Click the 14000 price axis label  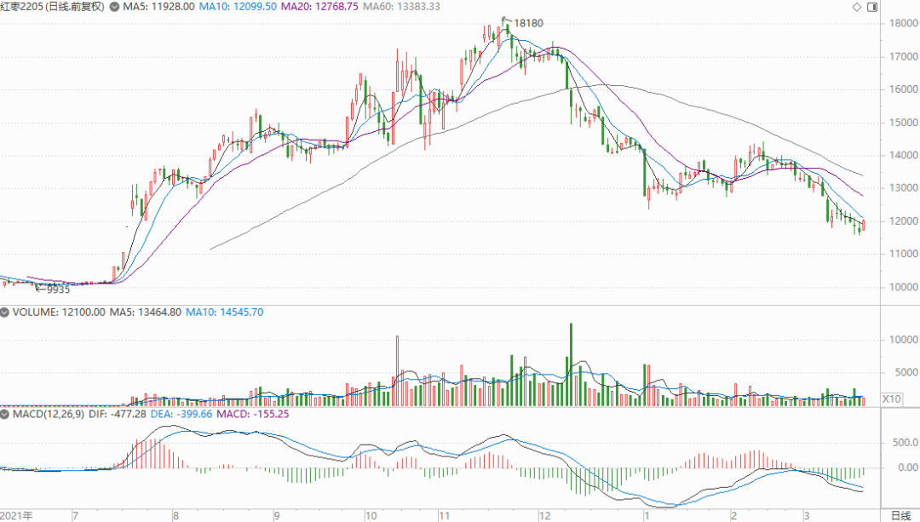(x=904, y=156)
